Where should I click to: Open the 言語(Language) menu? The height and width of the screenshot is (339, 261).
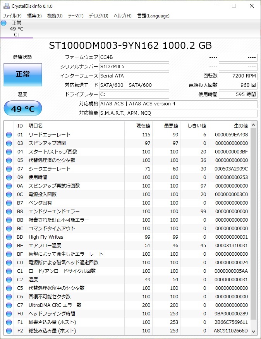tap(153, 16)
